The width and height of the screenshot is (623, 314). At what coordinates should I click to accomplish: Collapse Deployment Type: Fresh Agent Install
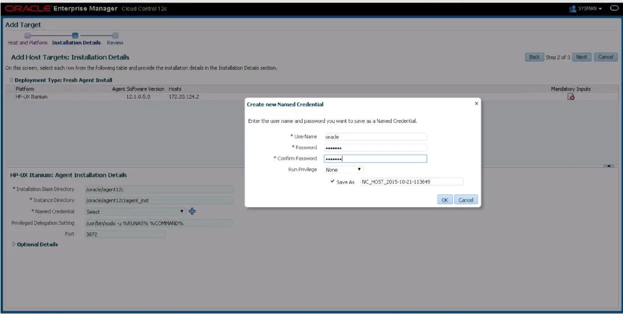pos(12,80)
